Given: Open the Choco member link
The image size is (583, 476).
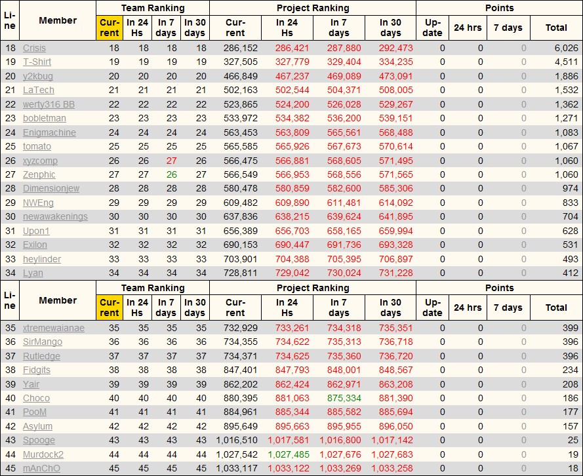Looking at the screenshot, I should (x=36, y=398).
